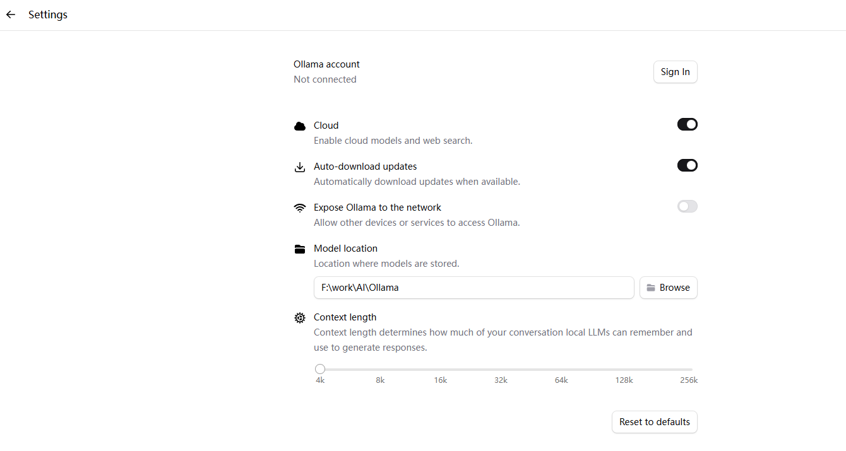
Task: Click the Wi-Fi network exposure icon
Action: [300, 208]
